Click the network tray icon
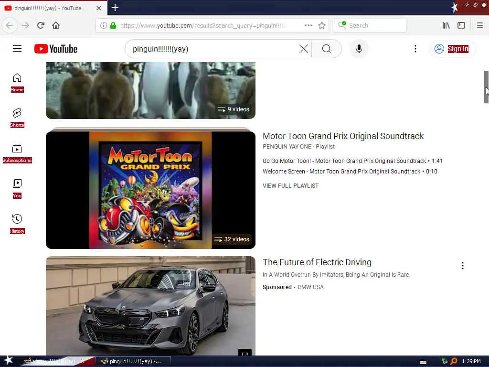 pos(445,361)
